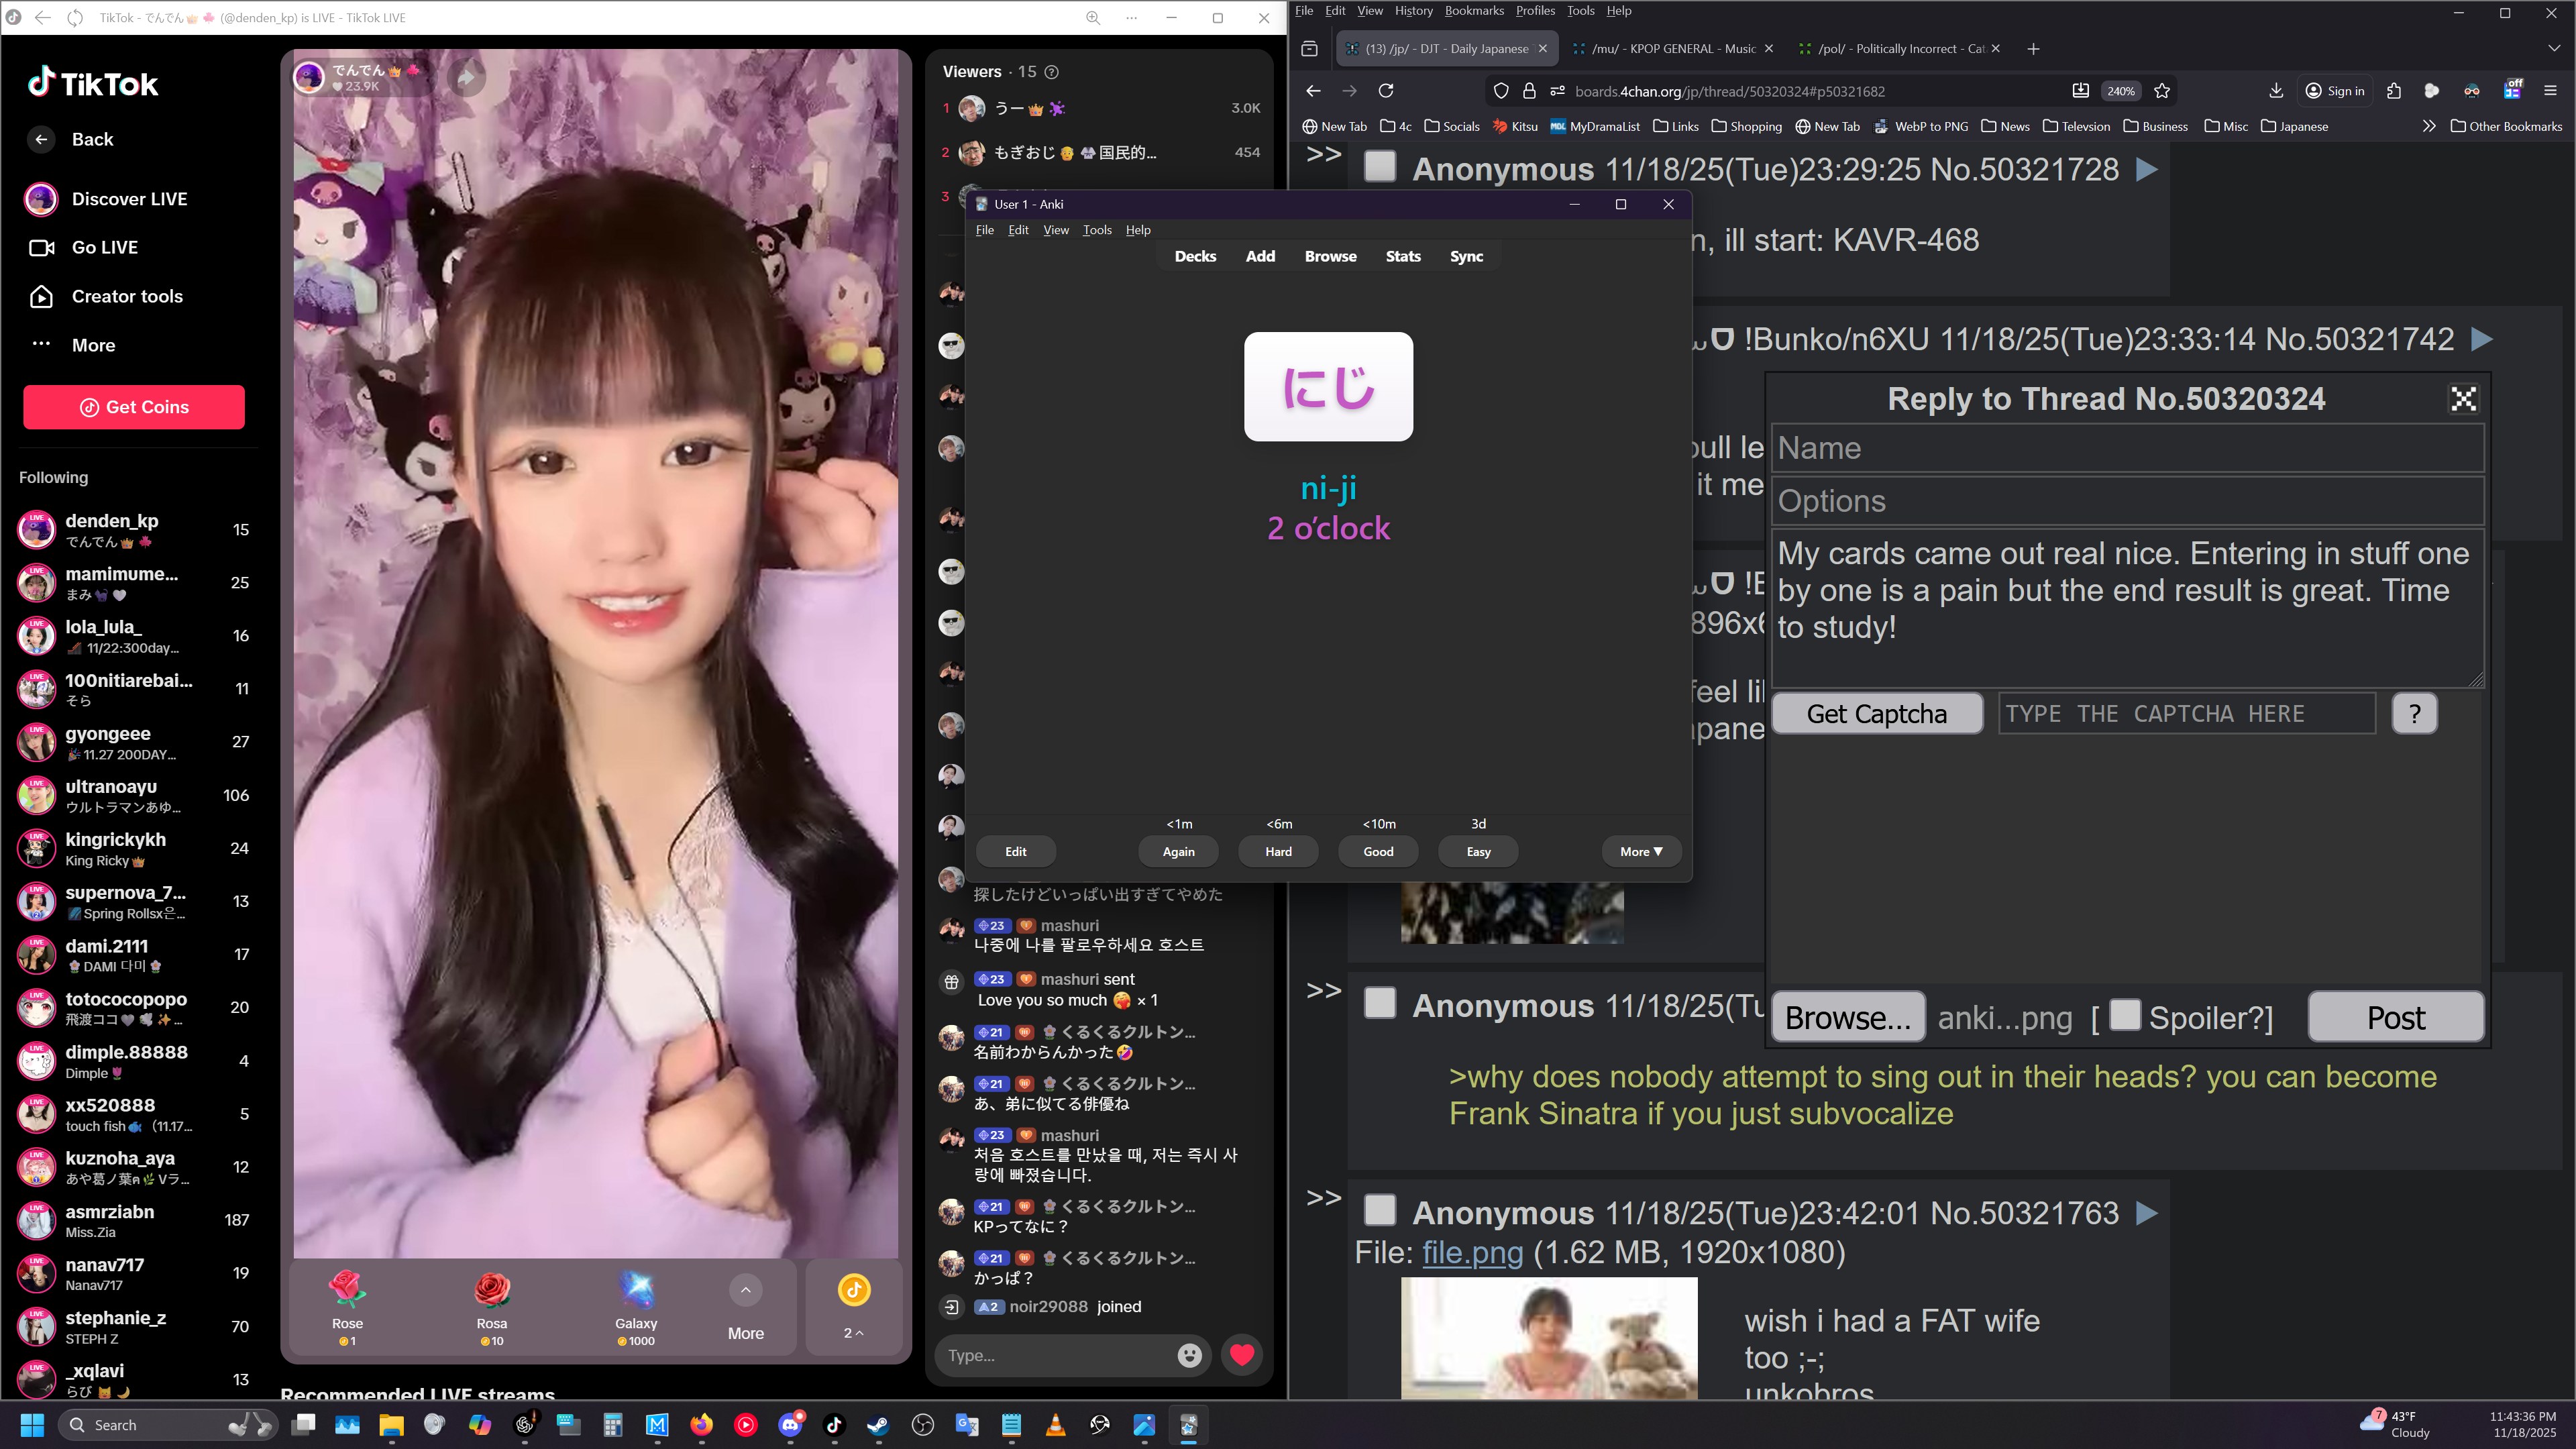Screen dimensions: 2576x1449
Task: Expand Anki's More dropdown button
Action: pos(1640,851)
